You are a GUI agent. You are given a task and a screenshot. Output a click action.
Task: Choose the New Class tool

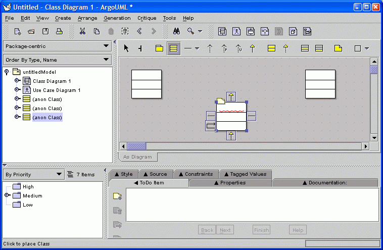click(174, 48)
